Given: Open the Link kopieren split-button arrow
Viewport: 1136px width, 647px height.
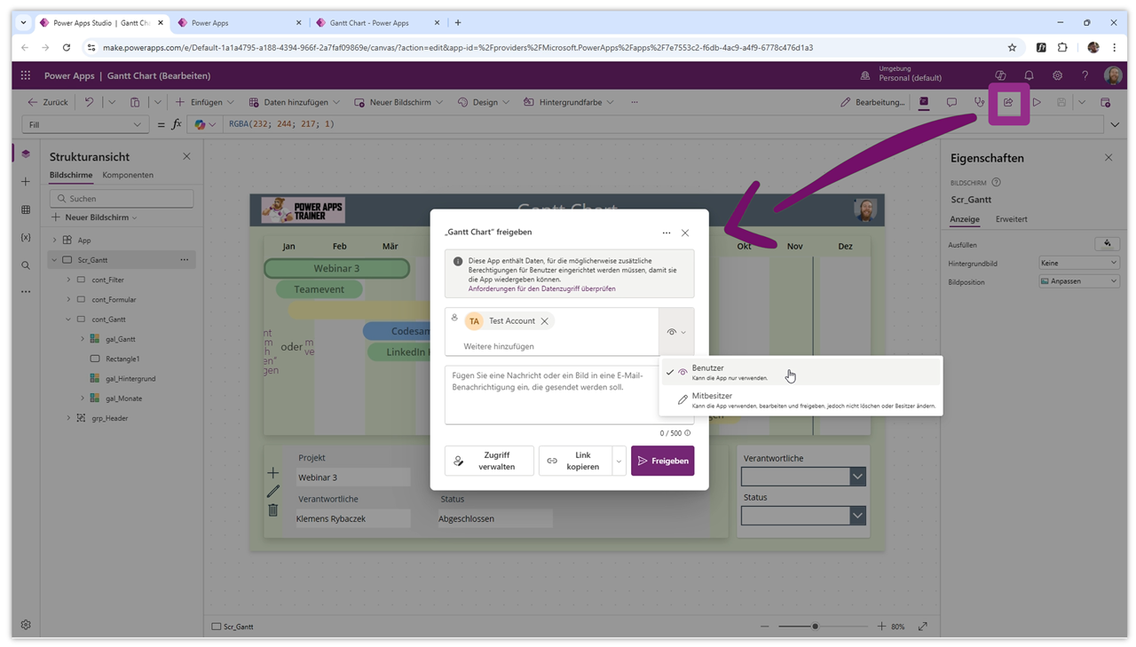Looking at the screenshot, I should click(x=619, y=461).
